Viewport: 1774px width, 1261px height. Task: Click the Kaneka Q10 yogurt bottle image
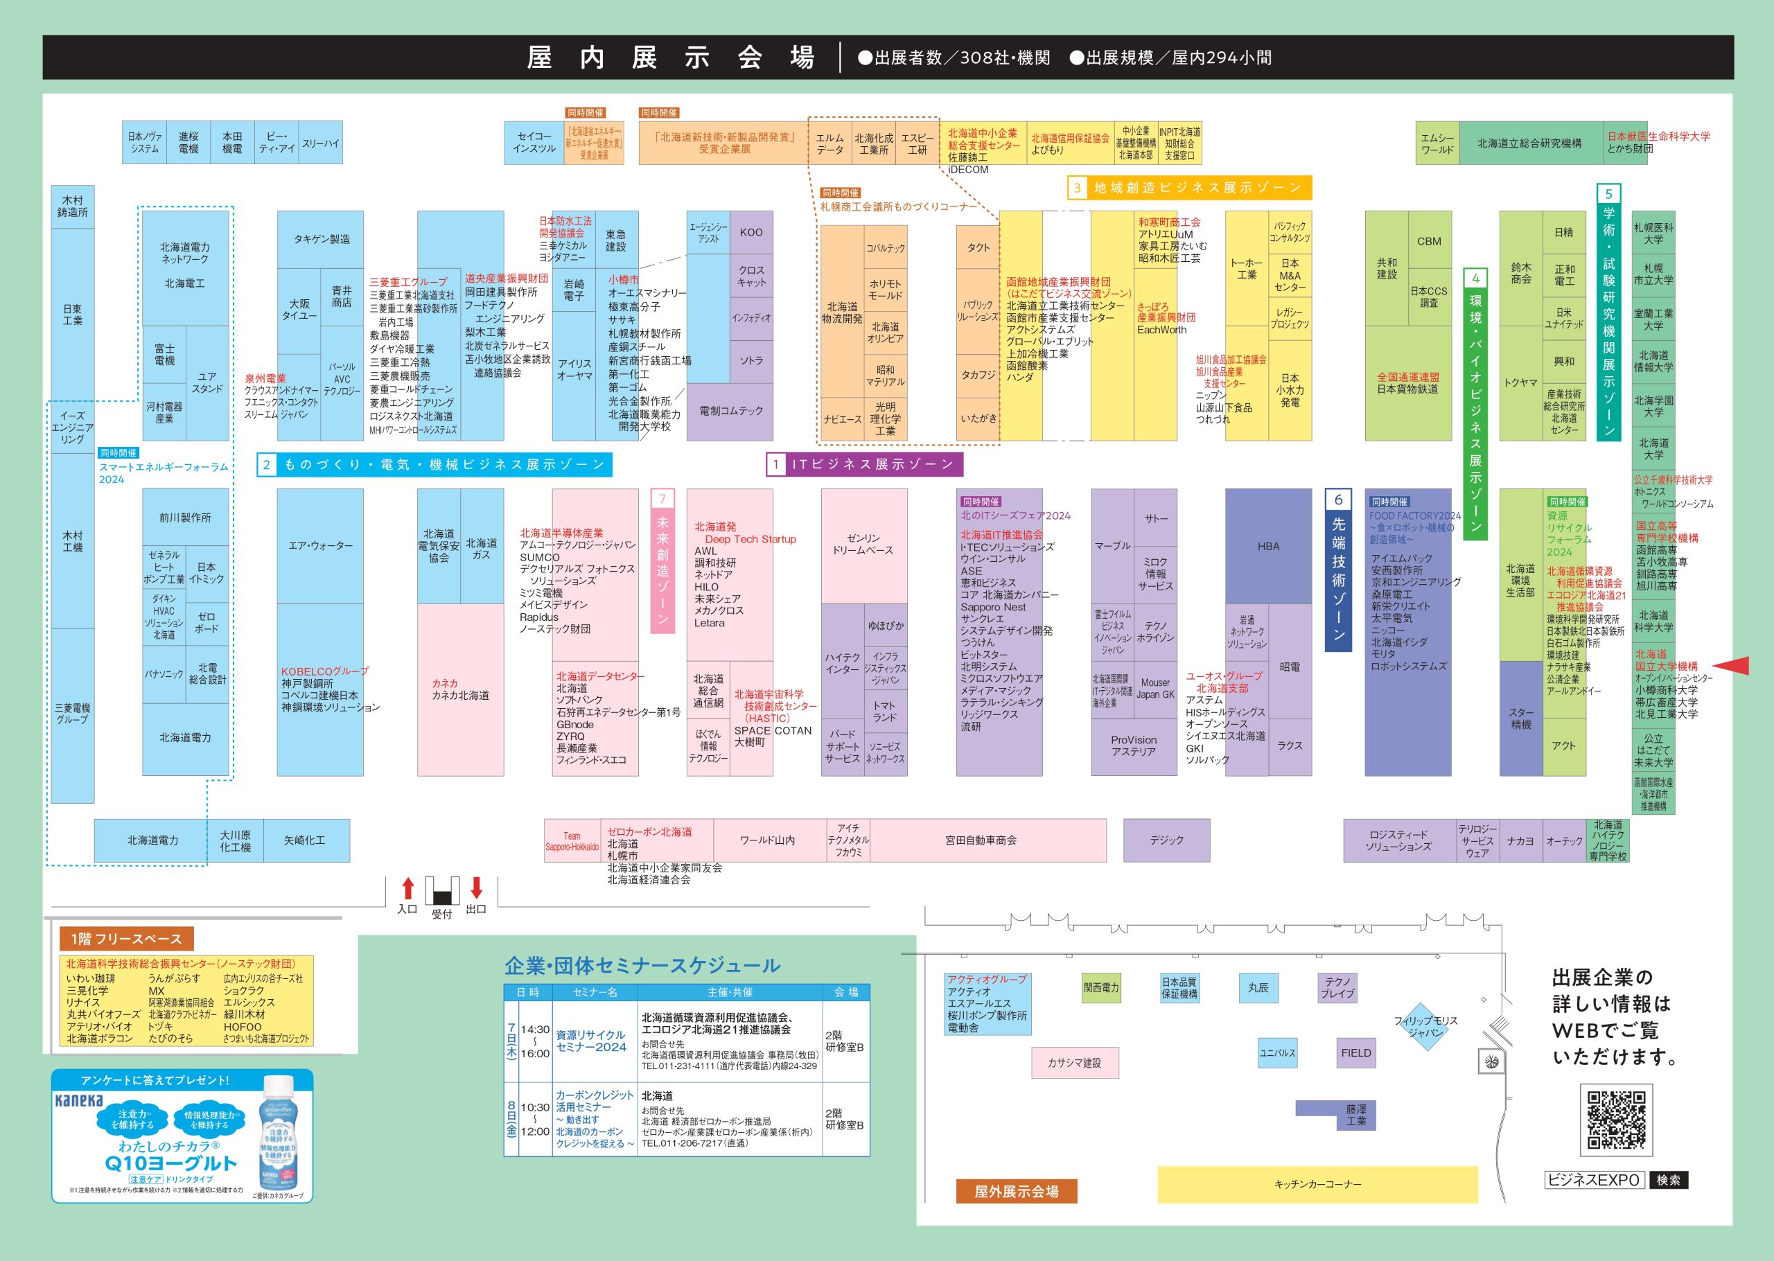tap(277, 1133)
